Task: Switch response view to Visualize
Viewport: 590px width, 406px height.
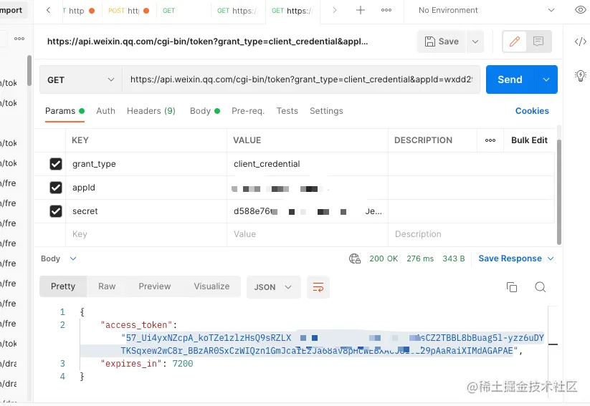Action: 212,286
